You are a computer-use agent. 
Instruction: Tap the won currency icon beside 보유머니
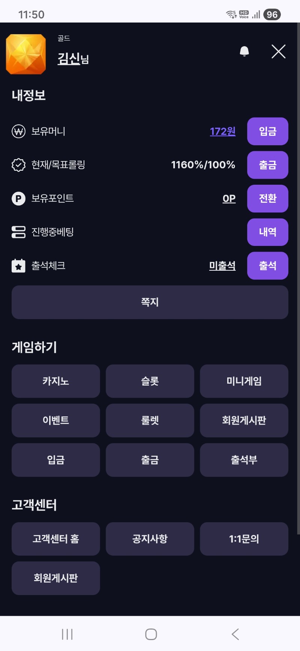coord(18,131)
